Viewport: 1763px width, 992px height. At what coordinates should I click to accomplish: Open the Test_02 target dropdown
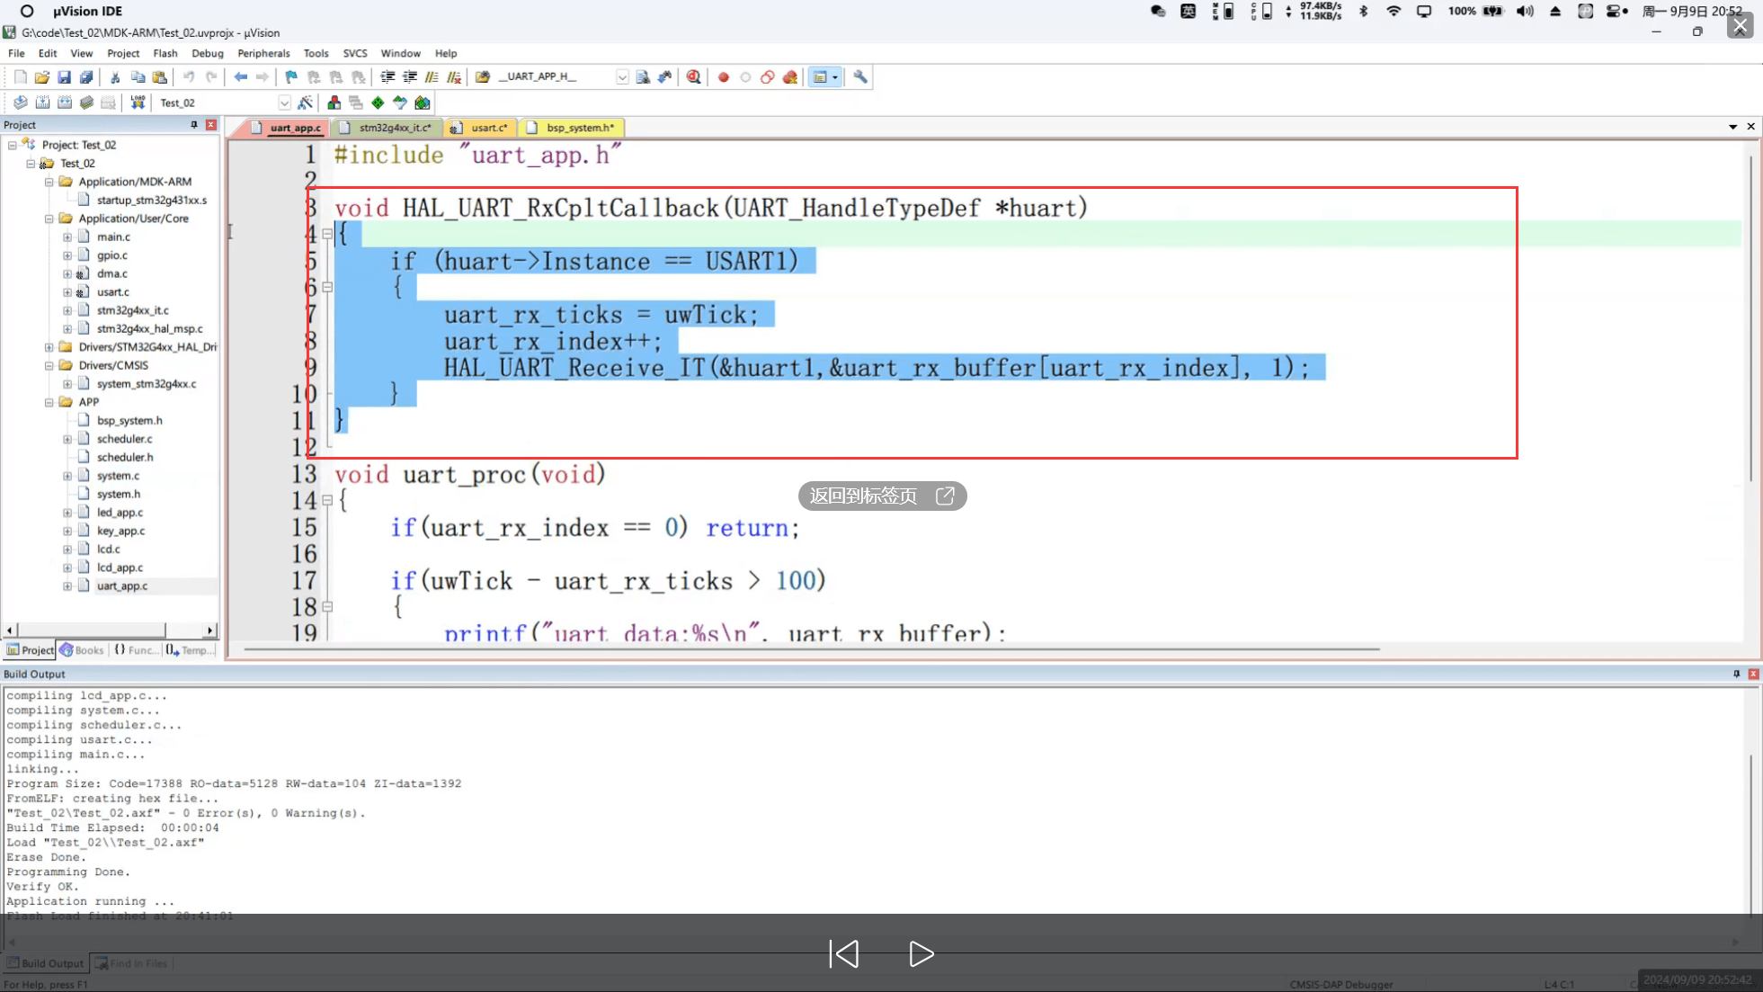click(284, 103)
